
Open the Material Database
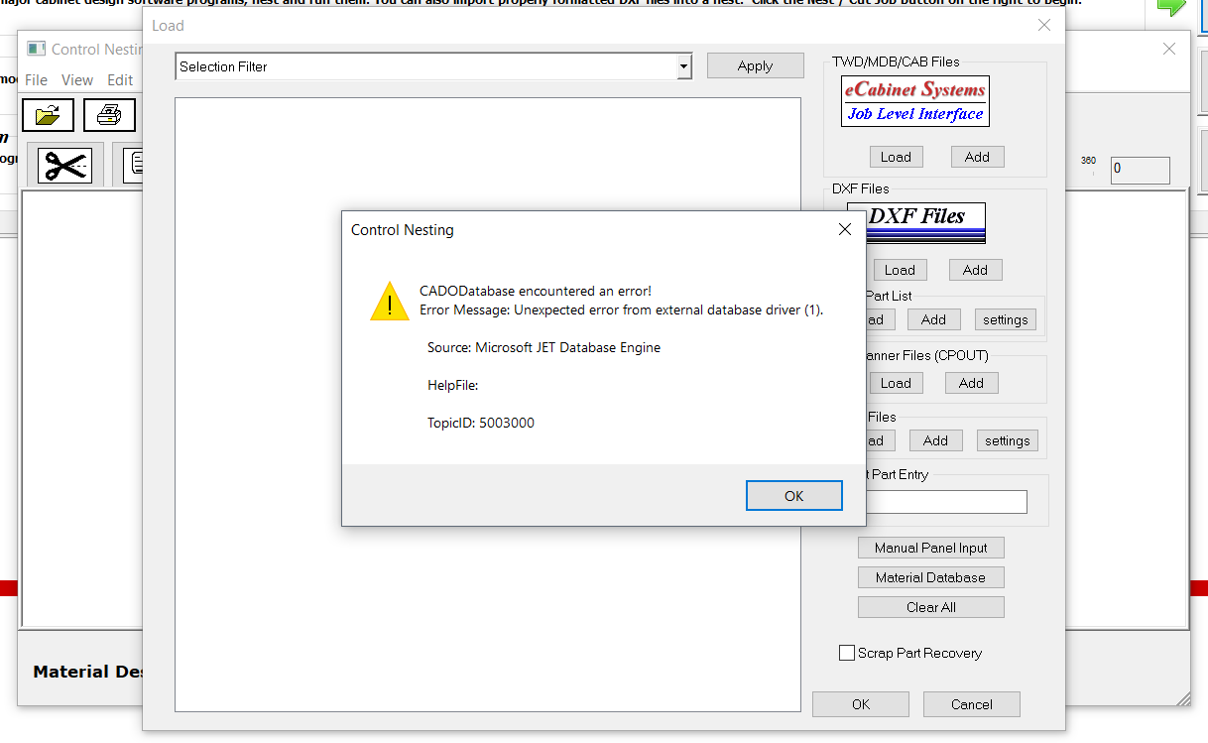(x=930, y=577)
